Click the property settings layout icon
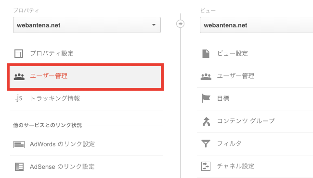Image resolution: width=313 pixels, height=178 pixels. [19, 54]
